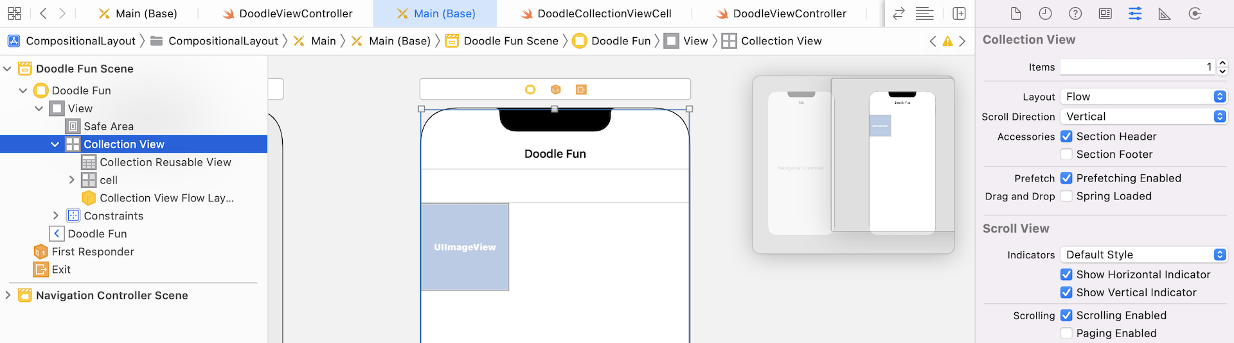
Task: Open the Size inspector ruler icon
Action: pos(1165,13)
